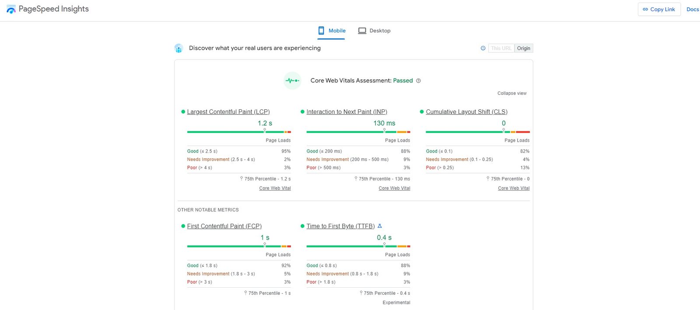
Task: Click the mobile phone icon
Action: click(321, 31)
